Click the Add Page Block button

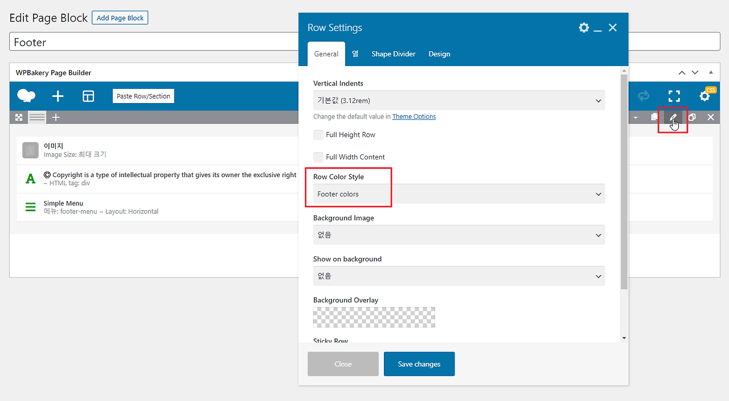[120, 18]
